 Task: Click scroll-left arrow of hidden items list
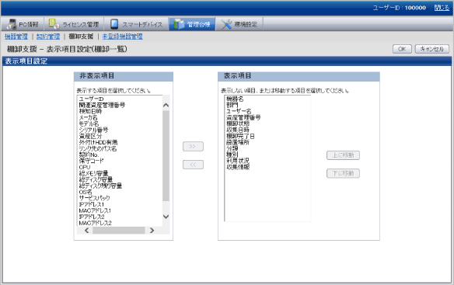[86, 231]
